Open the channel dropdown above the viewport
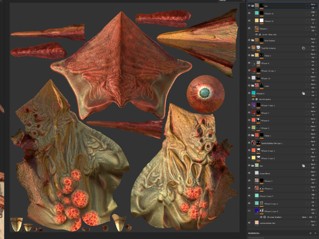 pyautogui.click(x=231, y=1)
